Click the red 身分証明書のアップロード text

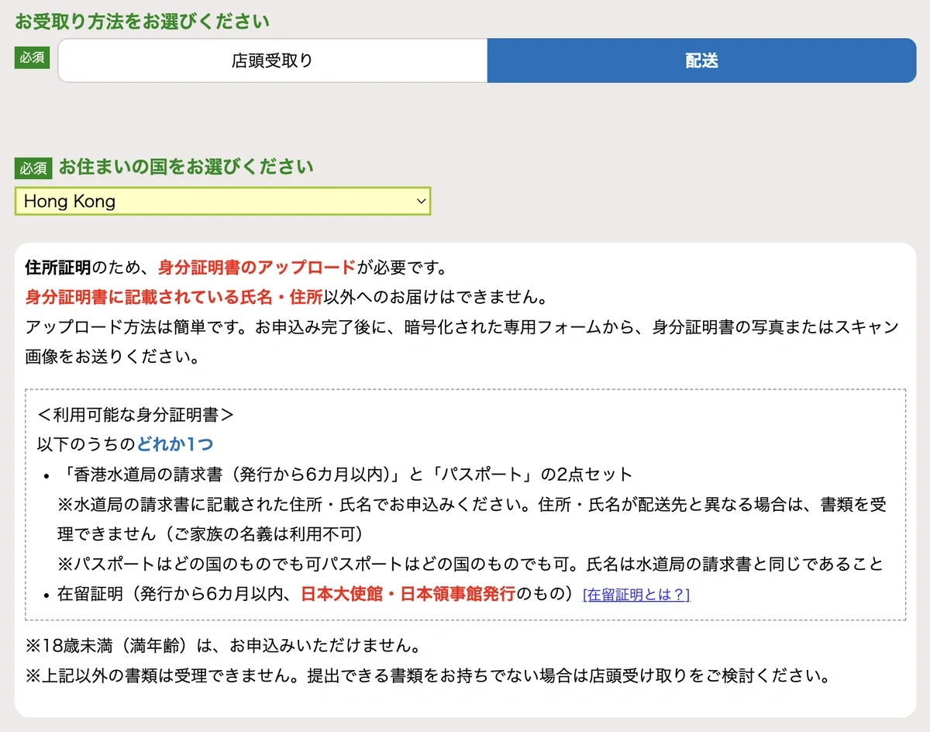coord(257,268)
